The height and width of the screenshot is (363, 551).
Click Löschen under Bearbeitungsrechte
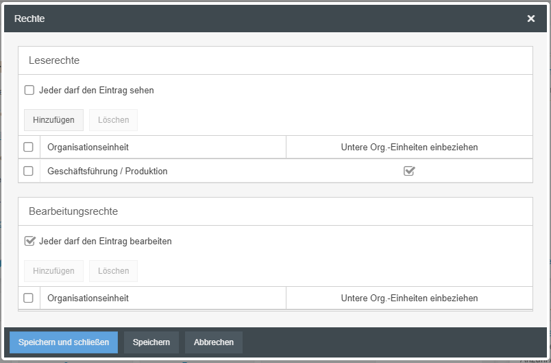click(113, 271)
